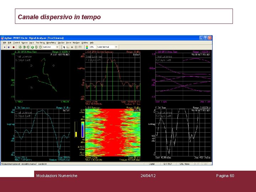This screenshot has width=256, height=192.
Task: Click the trace F time plot
Action: click(183, 132)
